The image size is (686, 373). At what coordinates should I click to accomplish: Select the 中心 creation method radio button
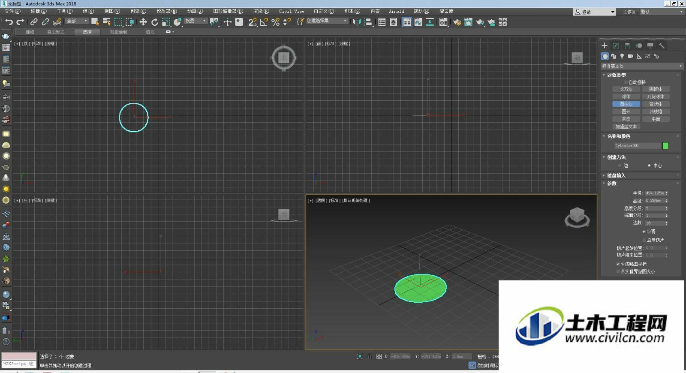(x=649, y=165)
